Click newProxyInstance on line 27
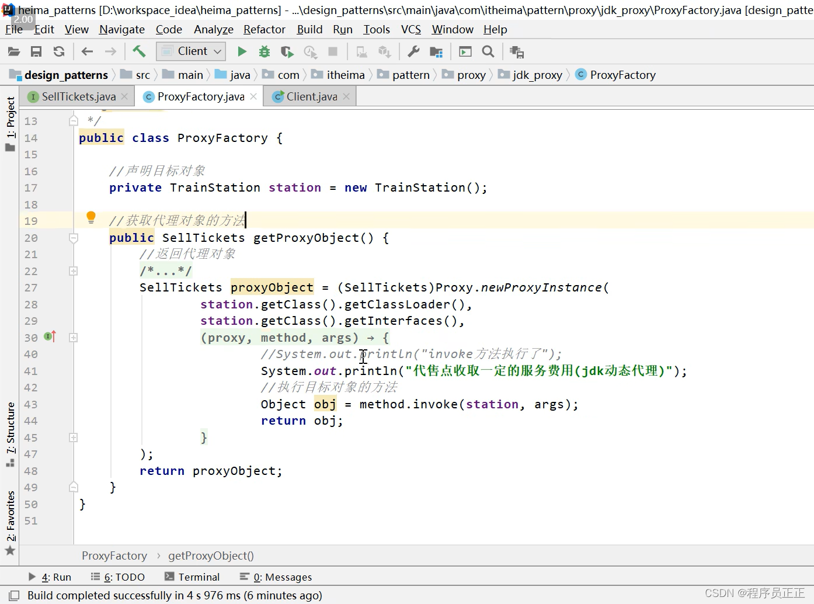Image resolution: width=814 pixels, height=604 pixels. pos(541,287)
